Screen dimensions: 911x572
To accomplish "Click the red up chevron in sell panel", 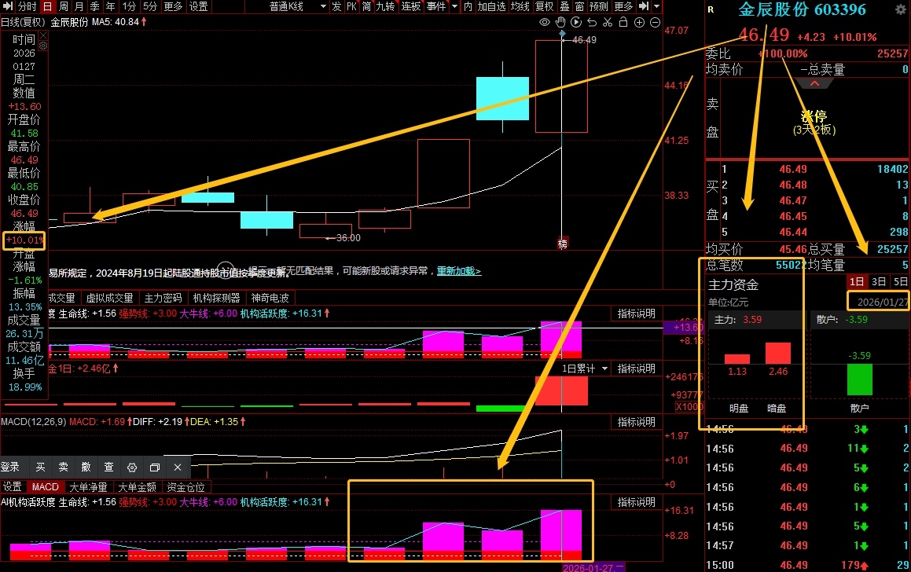I will 814,83.
